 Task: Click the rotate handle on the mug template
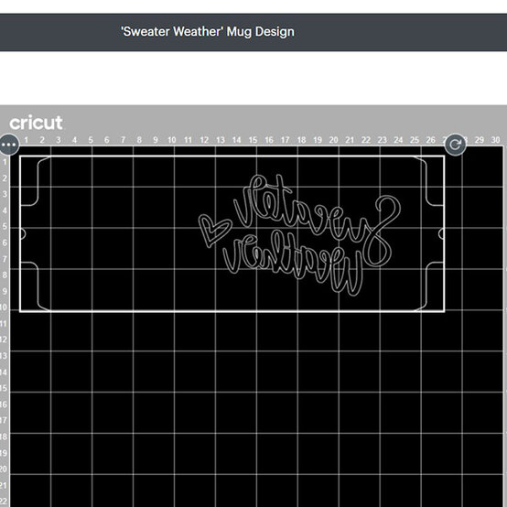point(455,145)
